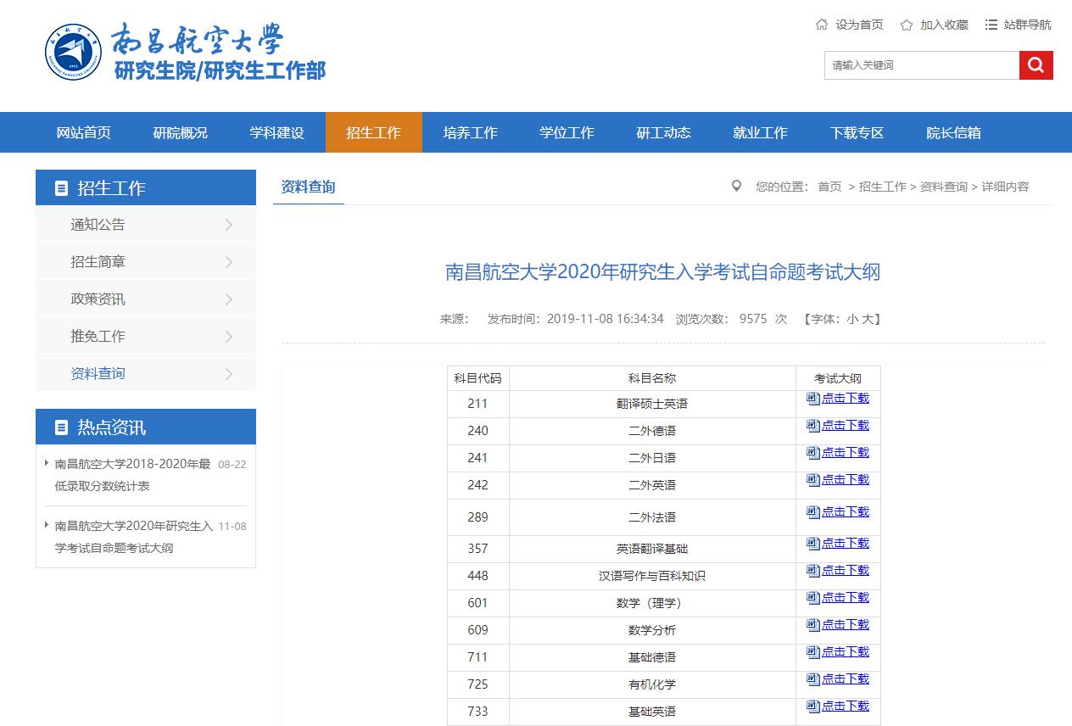
Task: Expand 资料查询 with its chevron arrow
Action: tap(228, 374)
